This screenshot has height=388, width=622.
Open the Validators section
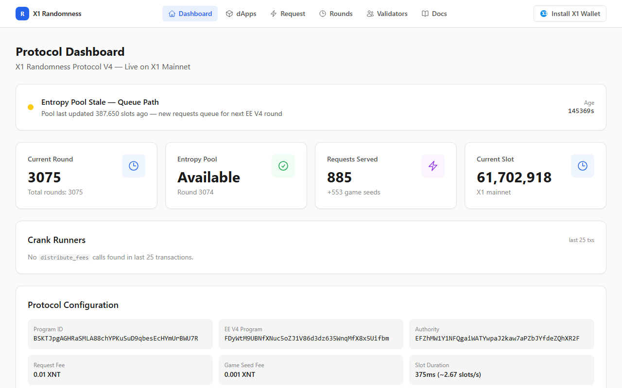click(387, 14)
